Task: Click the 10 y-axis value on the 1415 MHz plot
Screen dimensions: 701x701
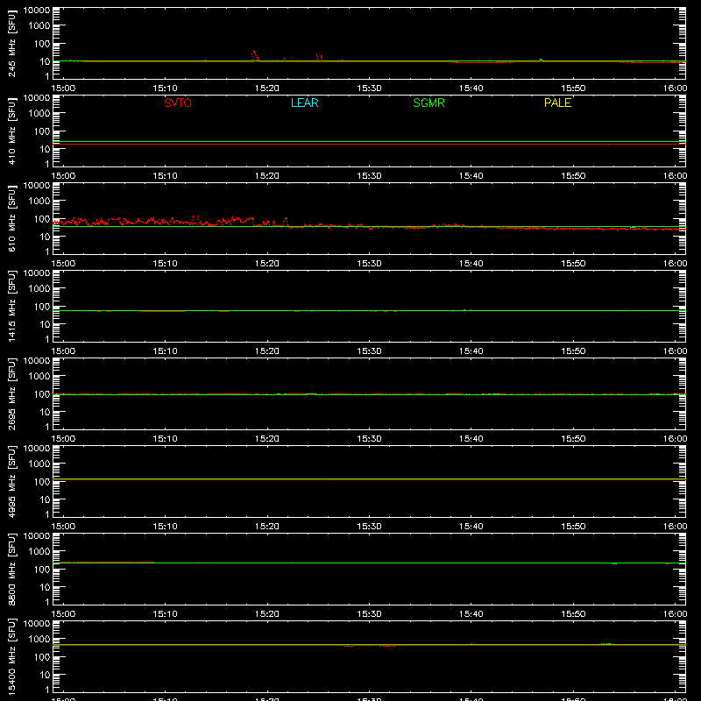Action: point(45,324)
